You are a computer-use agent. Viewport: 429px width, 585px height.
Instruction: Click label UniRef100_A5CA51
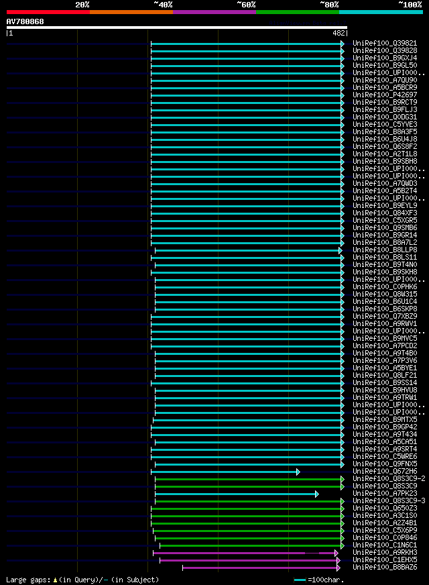pos(385,441)
